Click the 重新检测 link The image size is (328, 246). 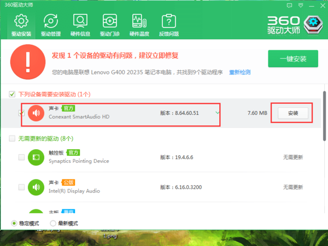(x=240, y=72)
